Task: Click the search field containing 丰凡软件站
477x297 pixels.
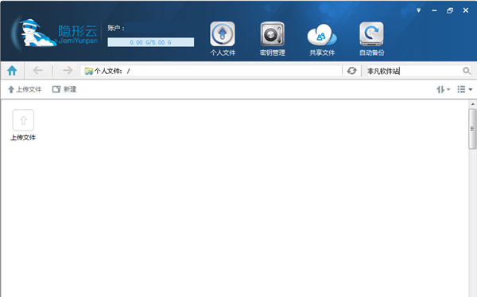Action: tap(413, 71)
